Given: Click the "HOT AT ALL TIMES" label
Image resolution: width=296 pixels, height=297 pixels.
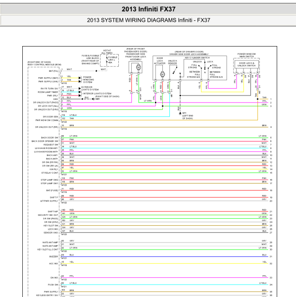Looking at the screenshot, I should coord(107,51).
